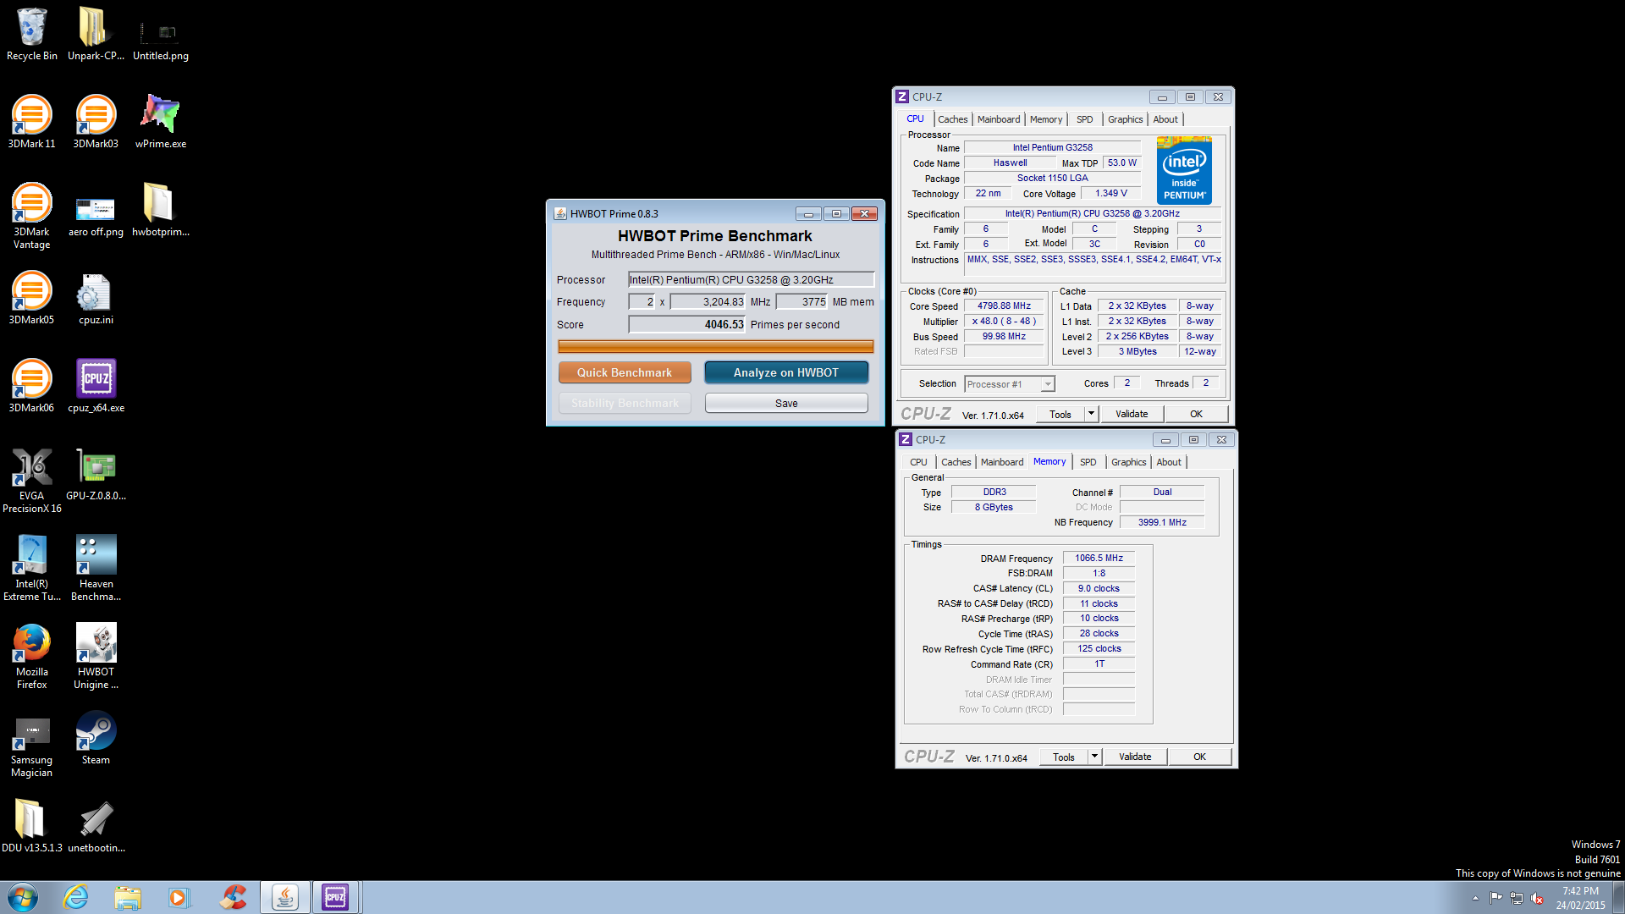This screenshot has width=1625, height=914.
Task: Click the Processor name field in HWBOT Prime
Action: [751, 279]
